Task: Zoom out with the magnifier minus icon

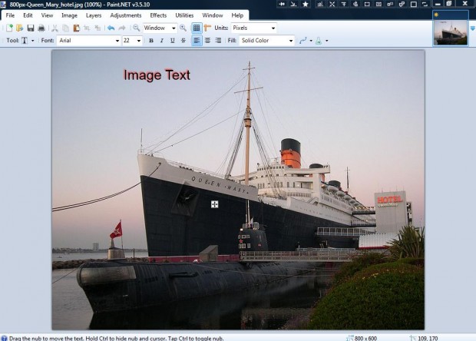Action: coord(137,28)
